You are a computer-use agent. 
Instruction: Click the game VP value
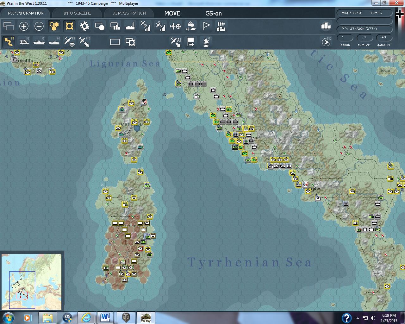tap(383, 37)
